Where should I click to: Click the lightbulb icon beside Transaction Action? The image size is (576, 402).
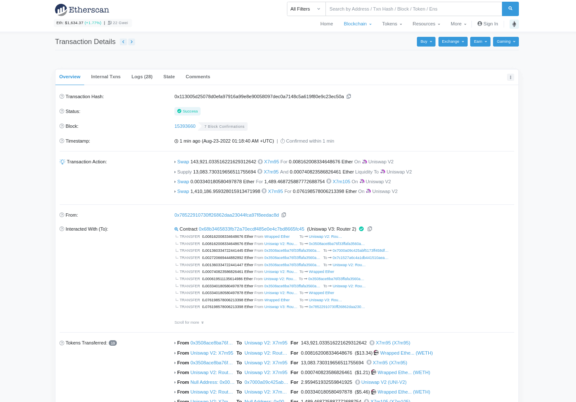(62, 162)
